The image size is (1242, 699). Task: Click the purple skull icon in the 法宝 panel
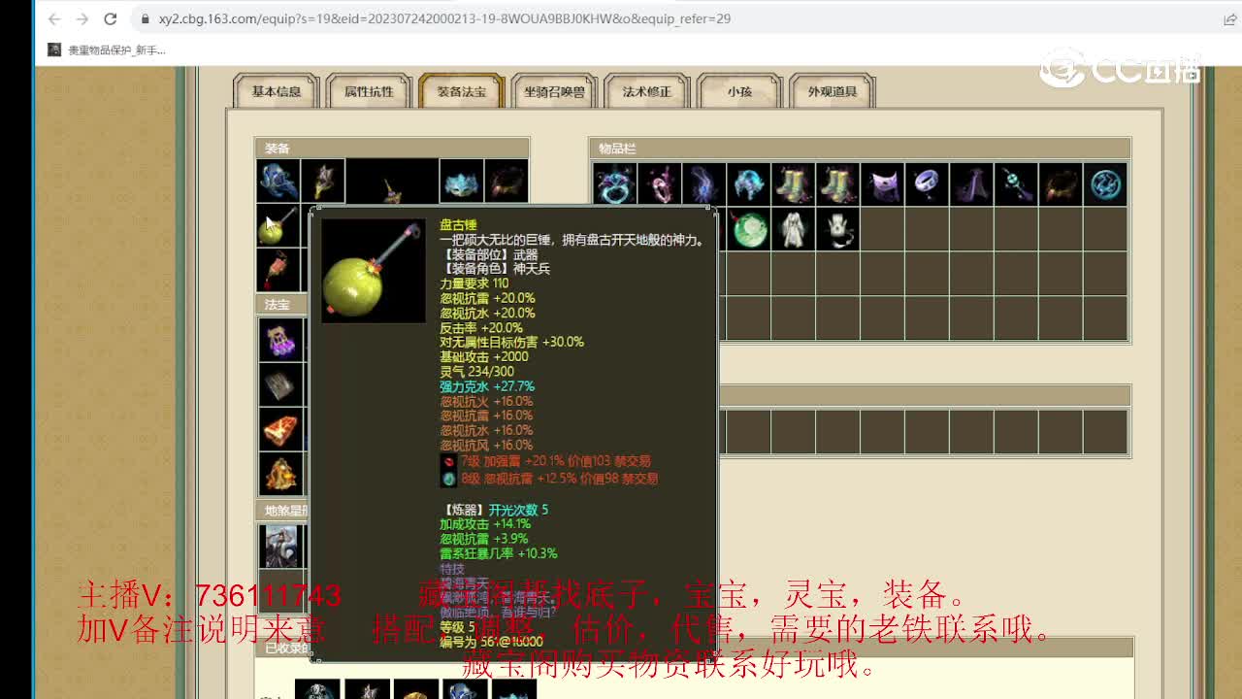pos(281,338)
